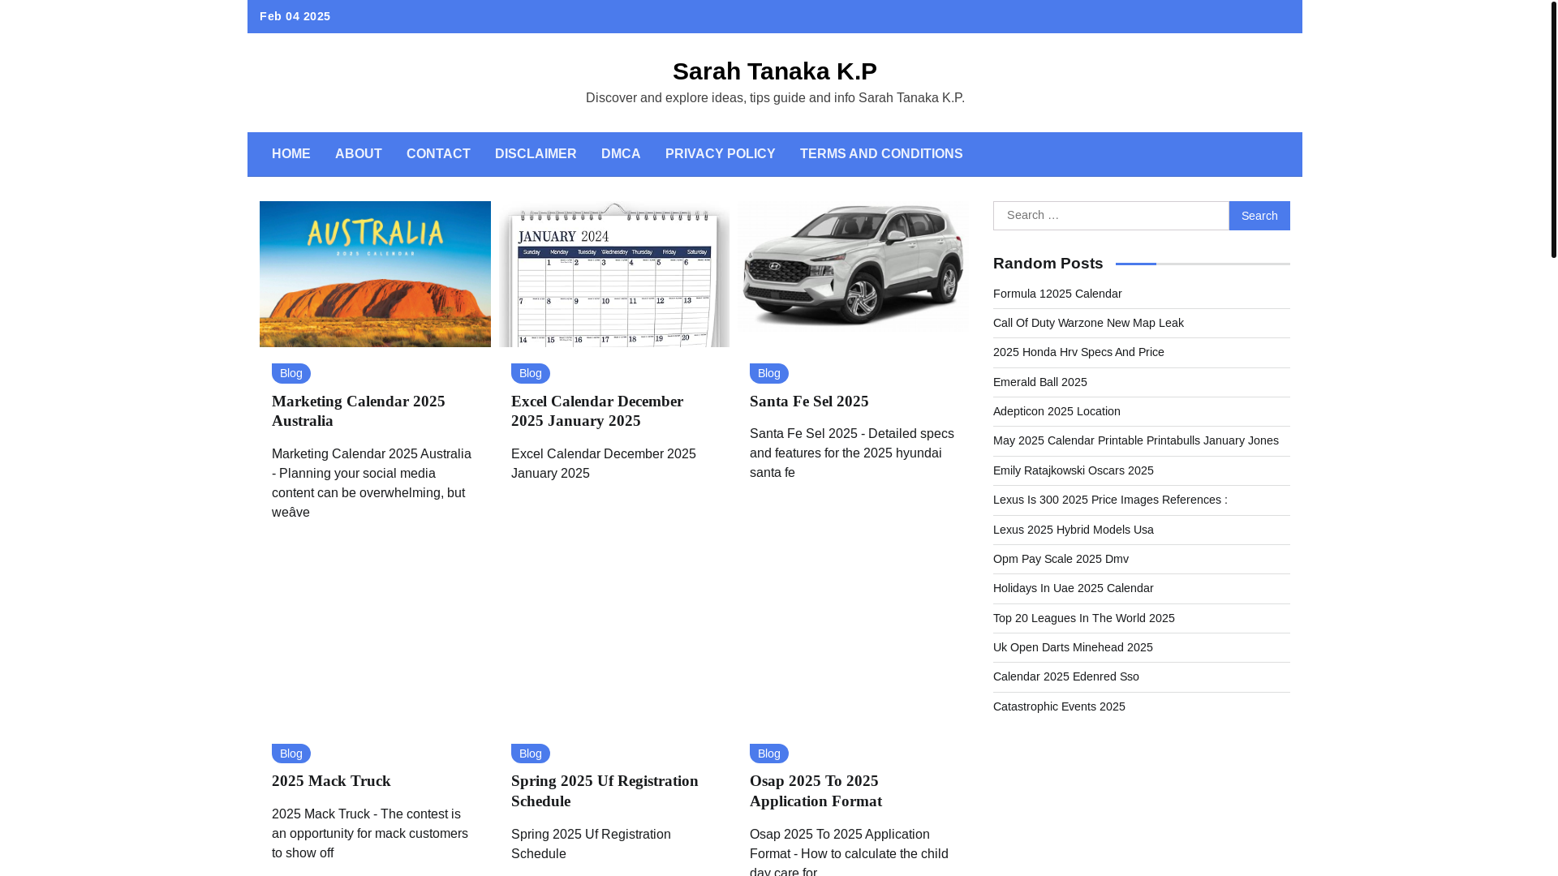Open Call Of Duty Warzone New Map Leak
Viewport: 1558px width, 876px height.
1088,323
